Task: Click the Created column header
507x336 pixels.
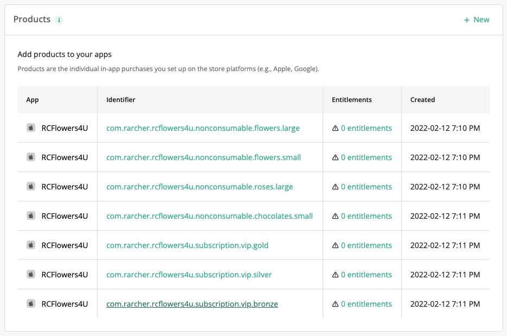Action: (422, 100)
